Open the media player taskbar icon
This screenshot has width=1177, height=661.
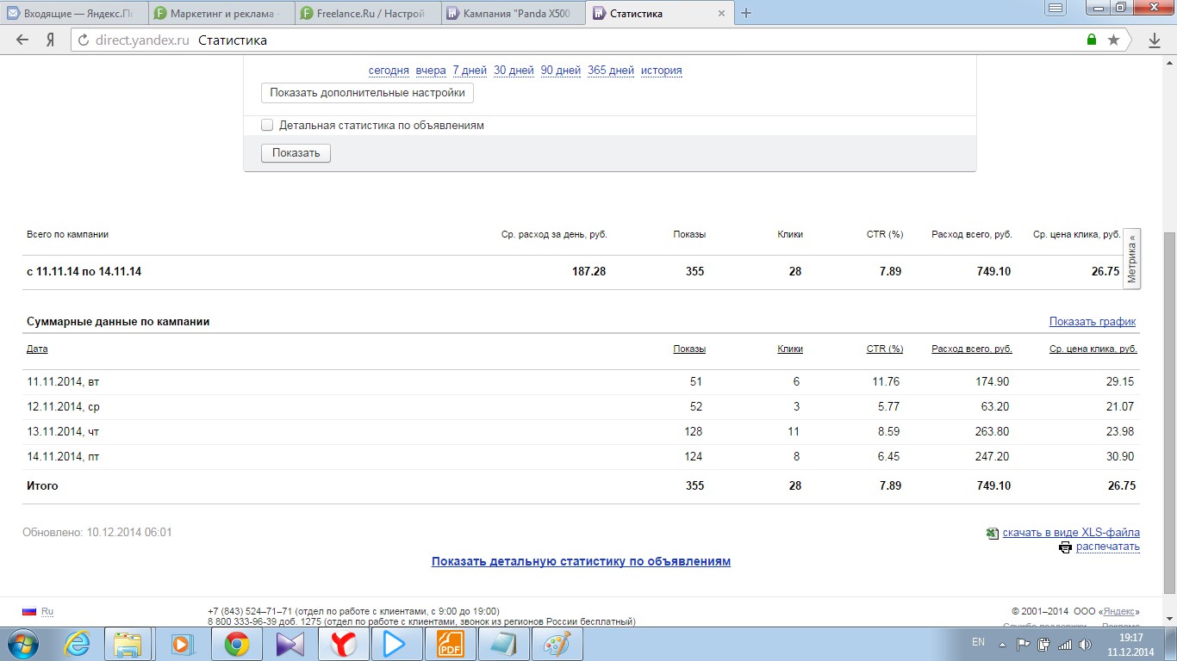[182, 644]
